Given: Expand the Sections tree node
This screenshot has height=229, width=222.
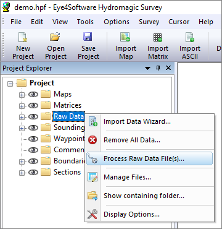Looking at the screenshot, I should click(22, 173).
